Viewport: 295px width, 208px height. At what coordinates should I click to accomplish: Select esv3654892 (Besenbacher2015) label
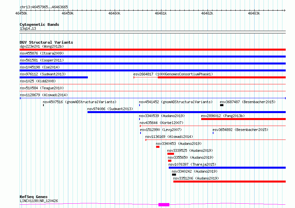pyautogui.click(x=240, y=130)
